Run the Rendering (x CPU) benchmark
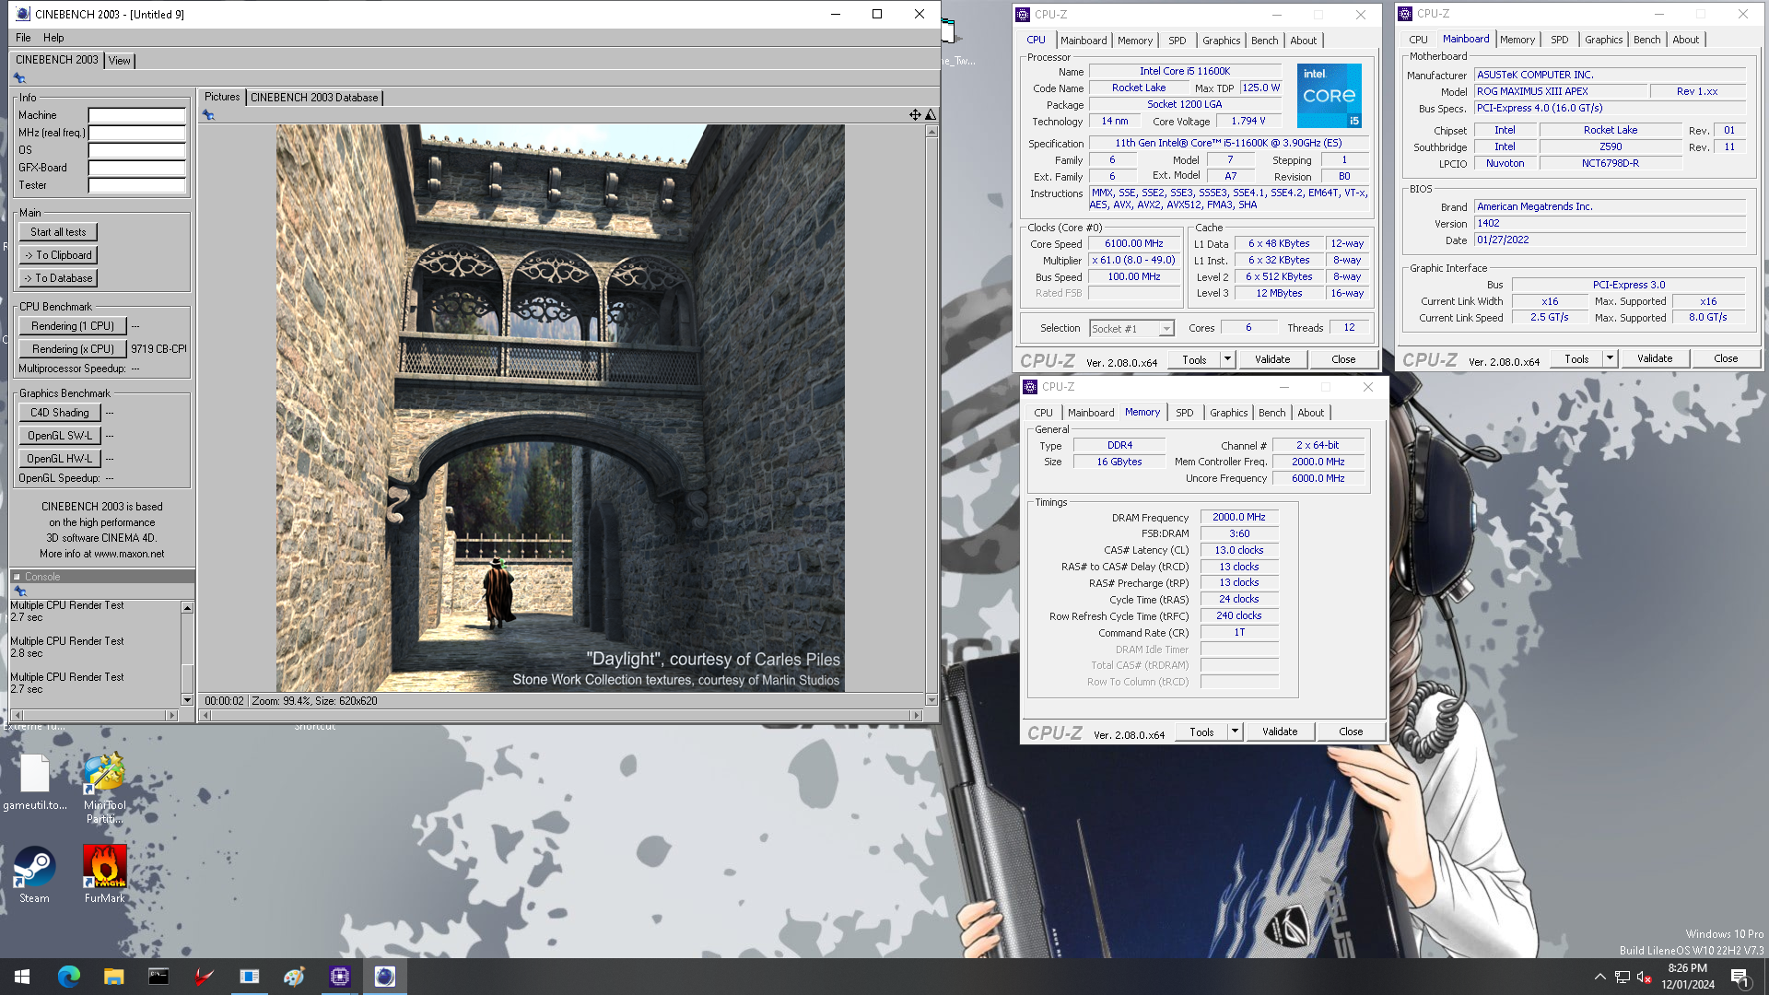 73,349
